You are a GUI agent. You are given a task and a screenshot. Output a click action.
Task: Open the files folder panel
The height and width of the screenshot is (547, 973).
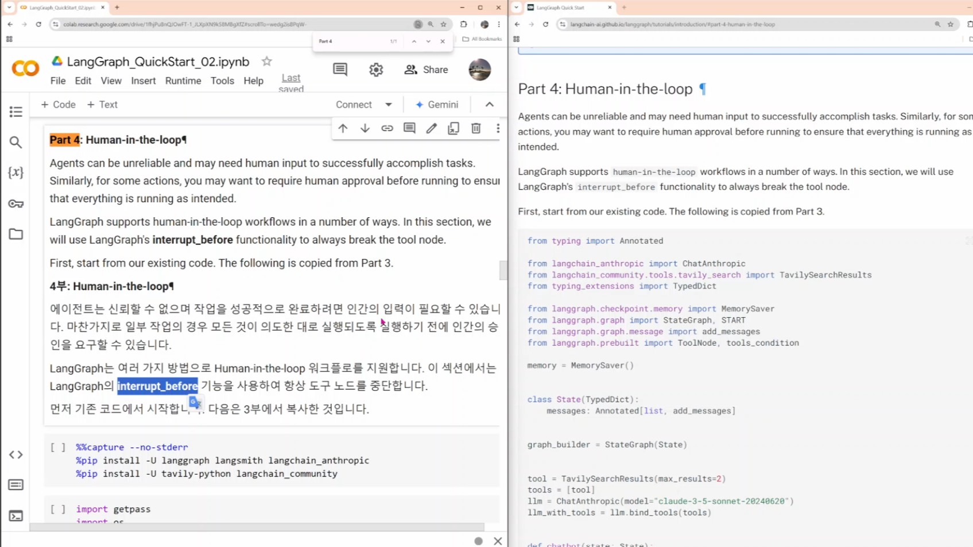(x=15, y=234)
